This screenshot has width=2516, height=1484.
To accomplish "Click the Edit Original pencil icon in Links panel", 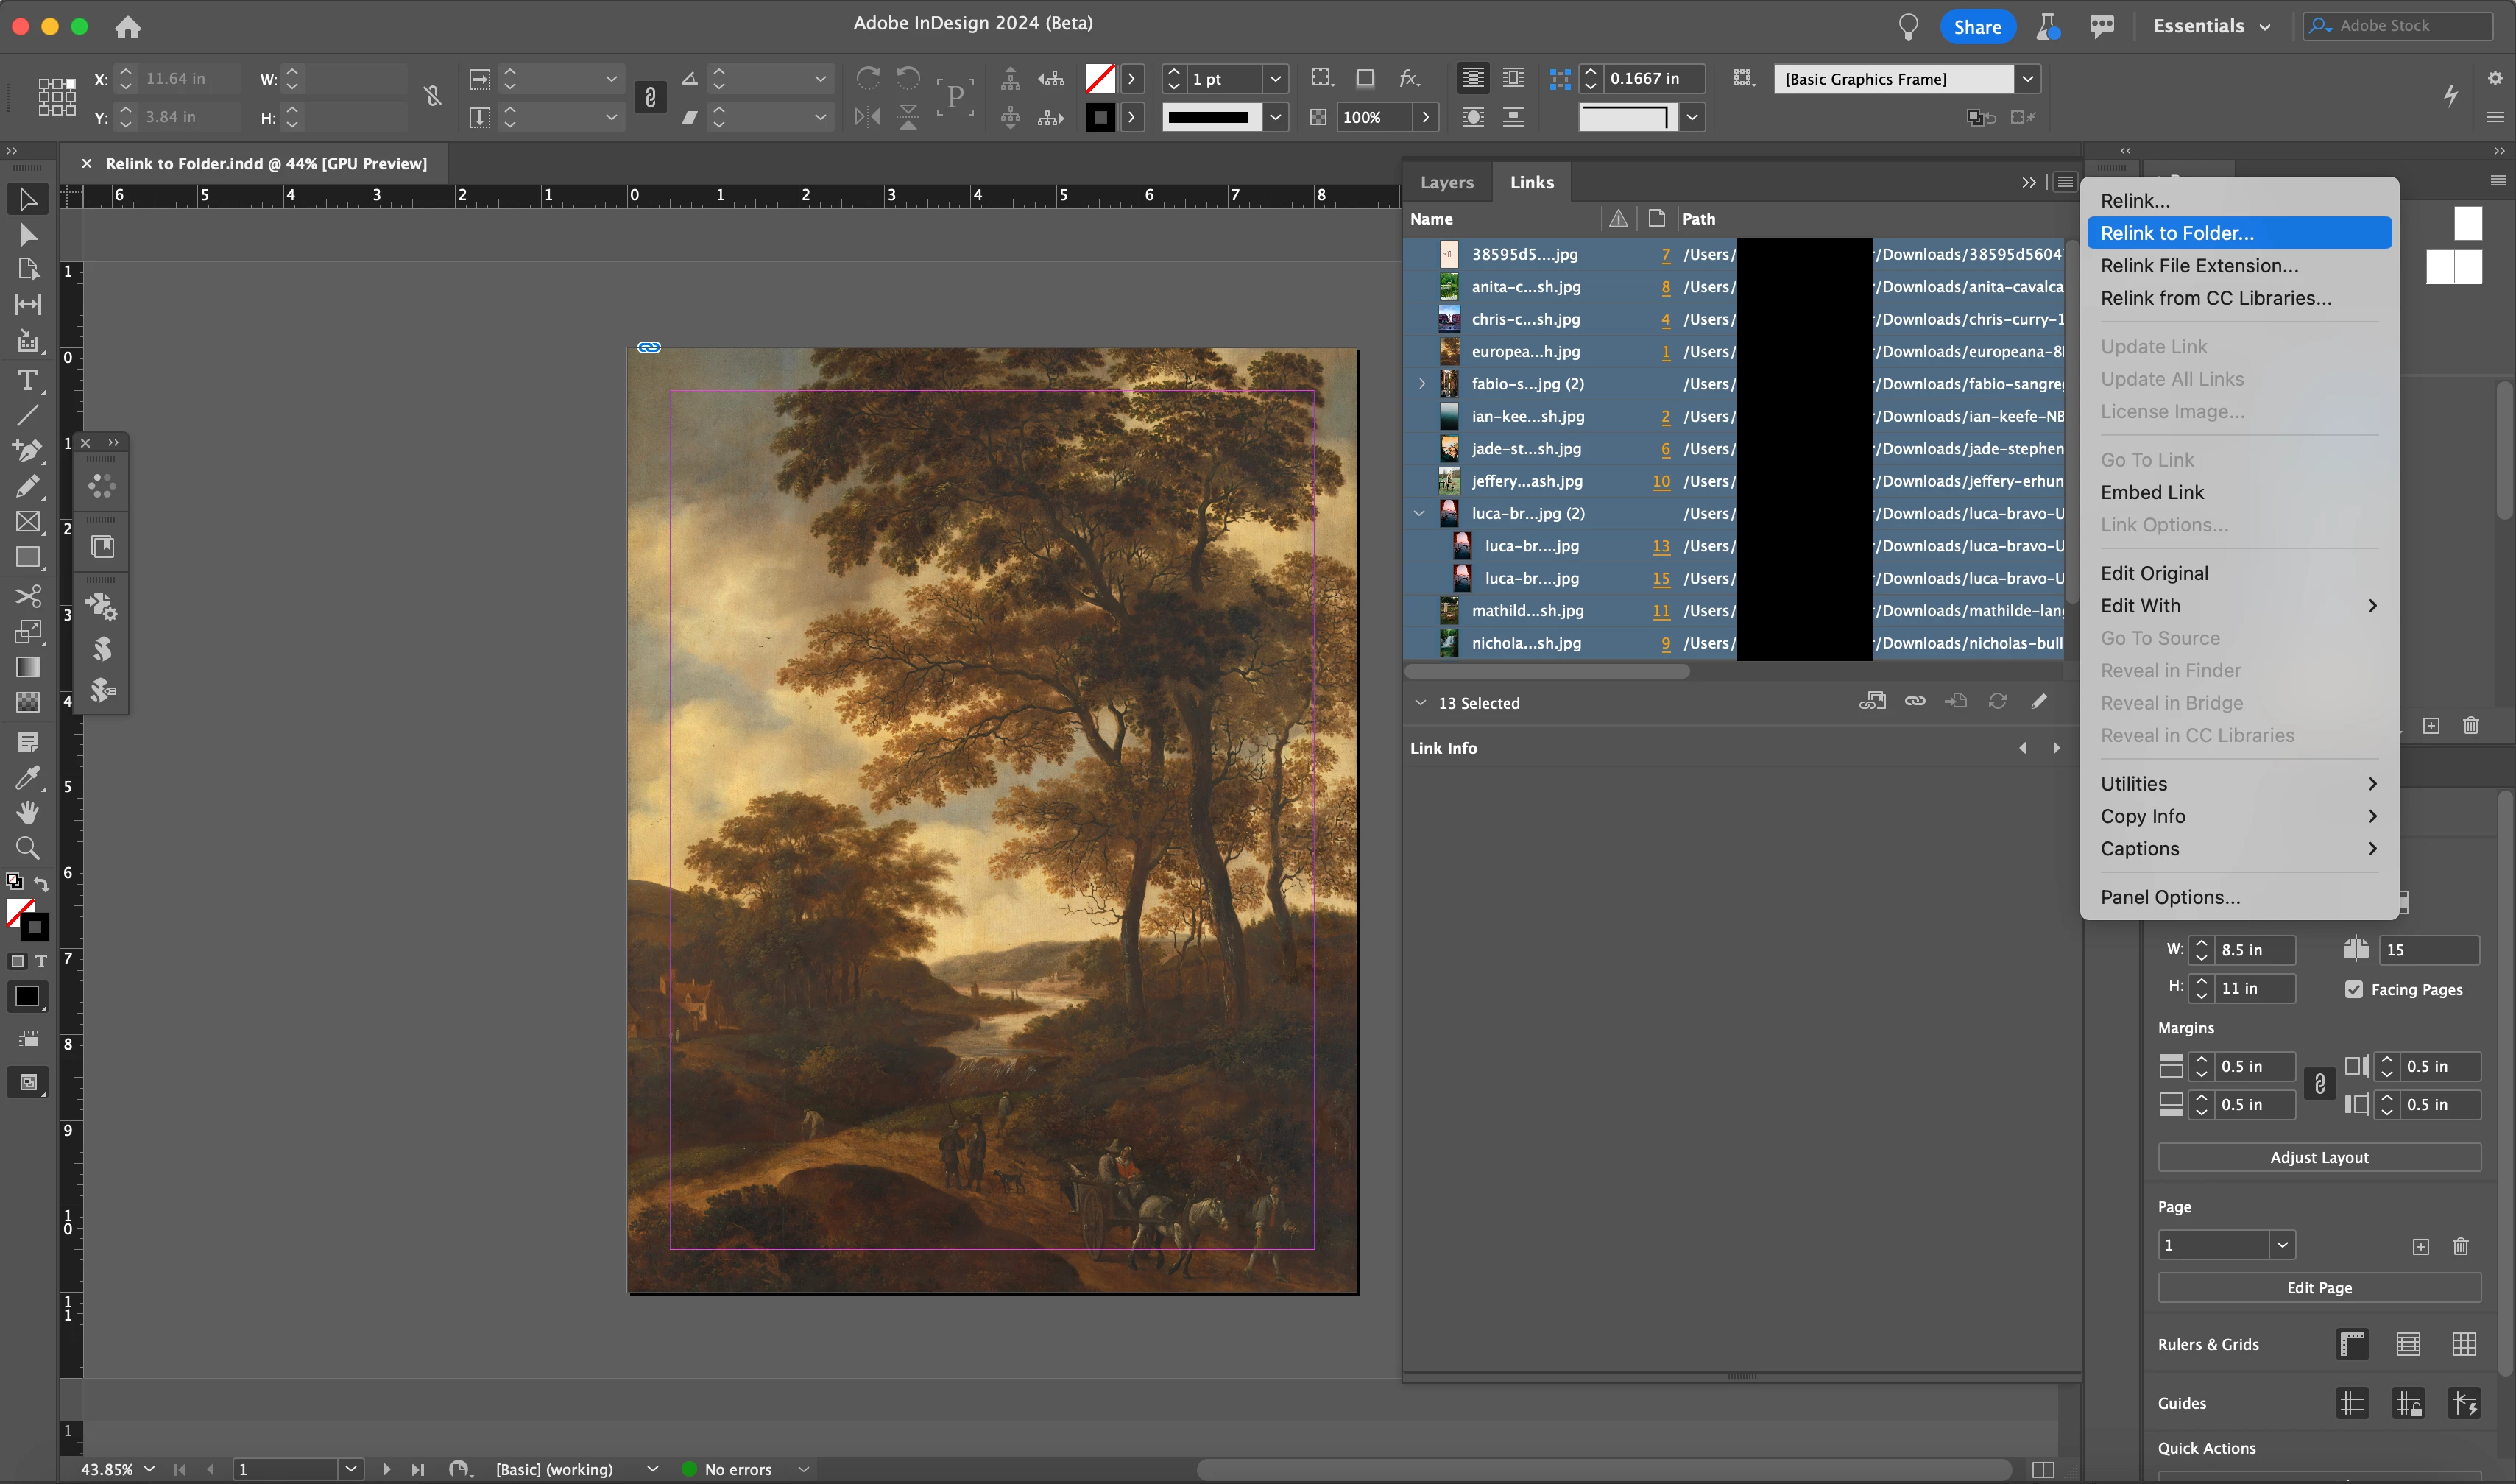I will [2039, 702].
